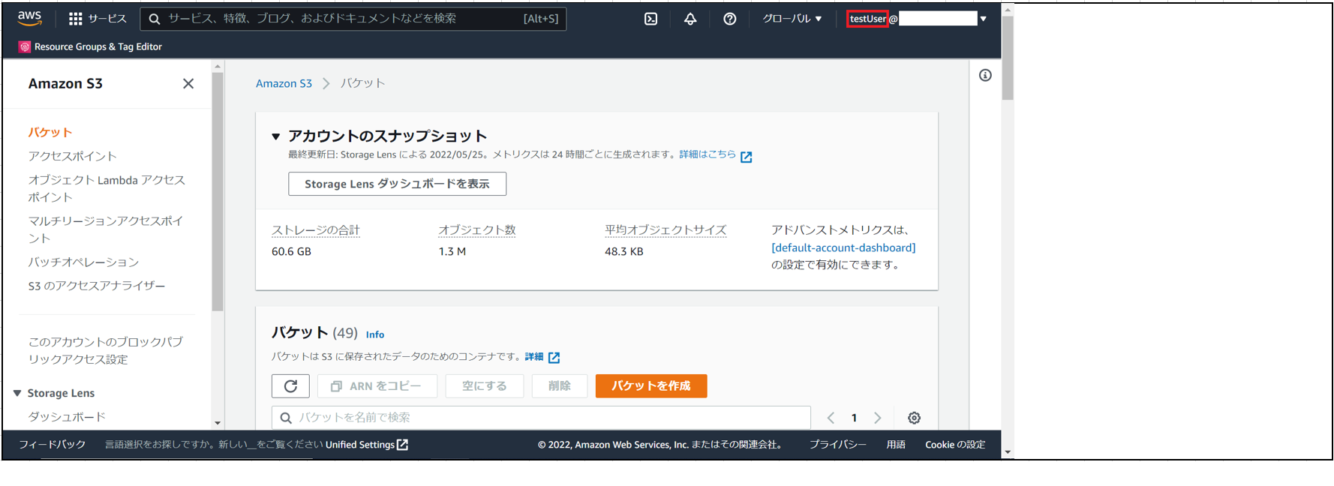Open オブジェクト Lambda アクセスポイント

coord(107,188)
